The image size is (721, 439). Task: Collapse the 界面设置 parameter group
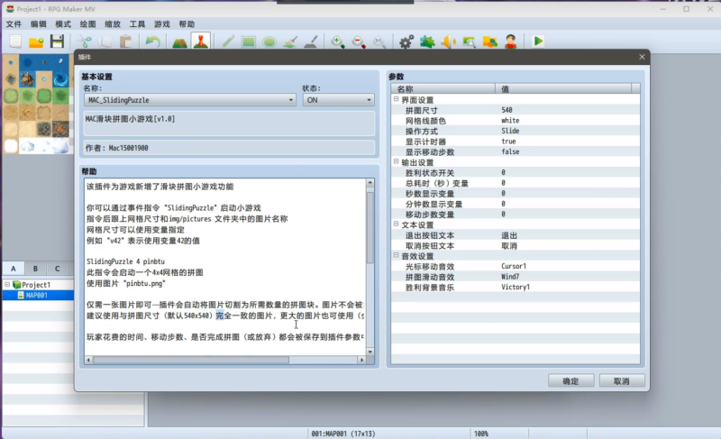click(x=396, y=99)
